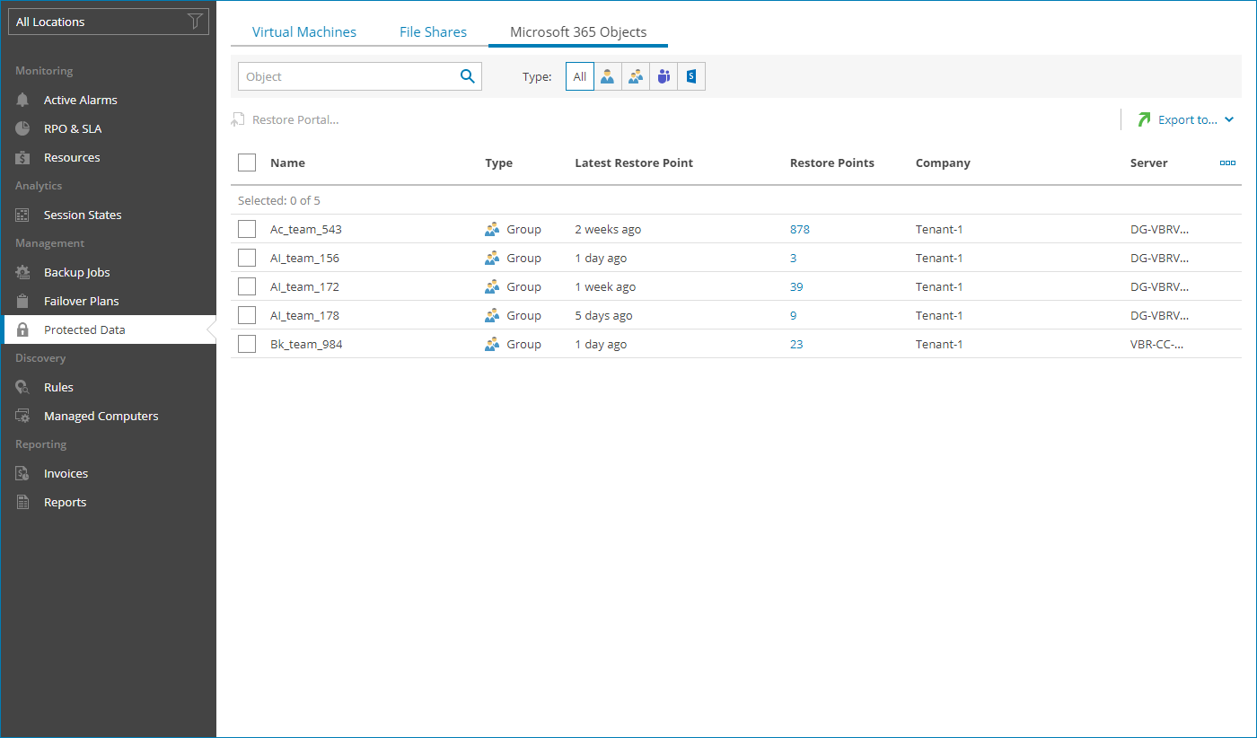Screen dimensions: 1257x738
Task: Switch to the Virtual Machines tab
Action: point(303,32)
